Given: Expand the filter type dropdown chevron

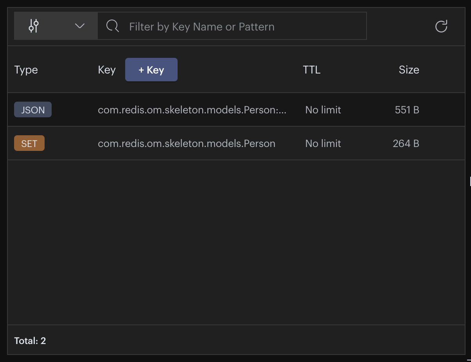Looking at the screenshot, I should [80, 26].
